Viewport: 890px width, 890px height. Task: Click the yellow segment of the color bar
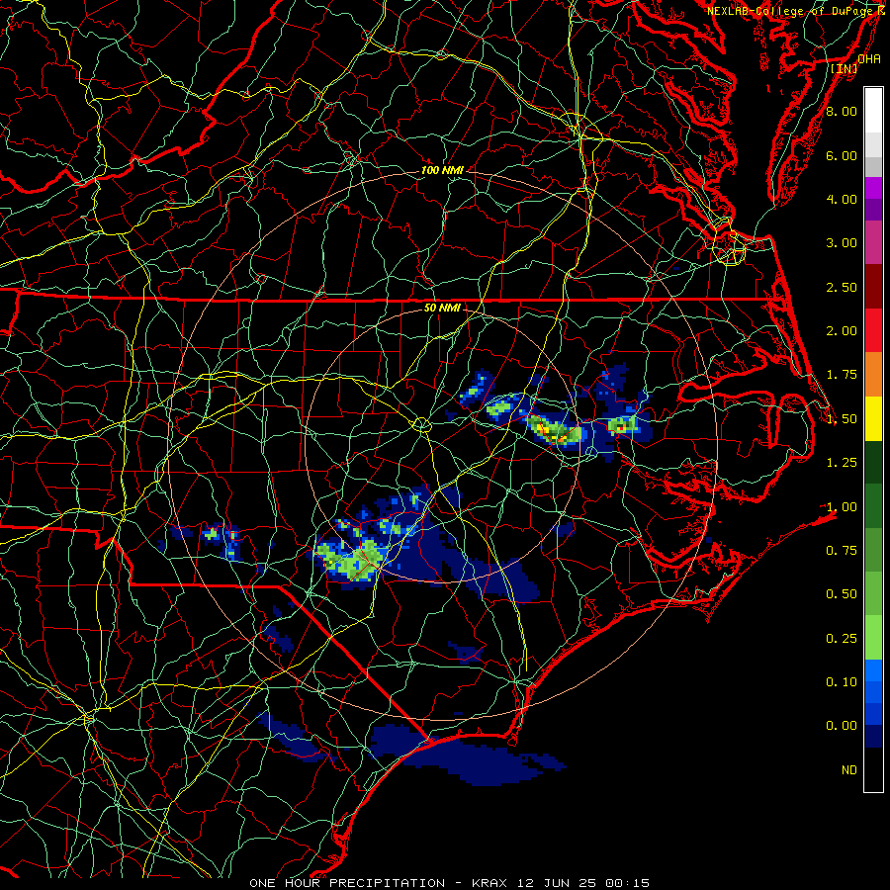[x=873, y=419]
